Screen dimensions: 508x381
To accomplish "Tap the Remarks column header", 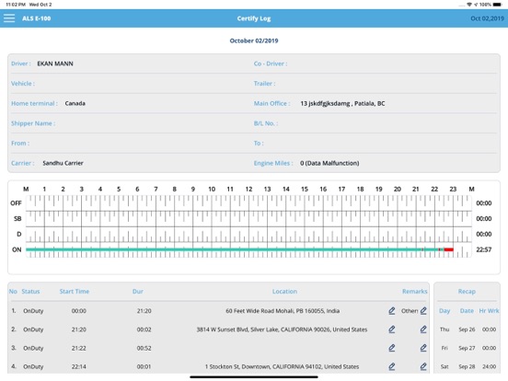I will coord(415,291).
